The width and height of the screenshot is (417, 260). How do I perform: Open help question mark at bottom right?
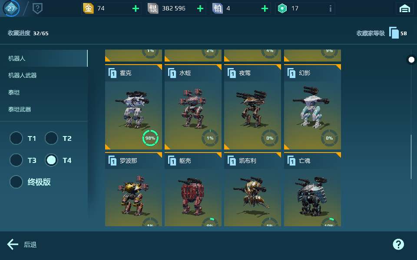(398, 244)
